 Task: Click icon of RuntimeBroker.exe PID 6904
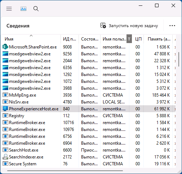tap(5, 143)
